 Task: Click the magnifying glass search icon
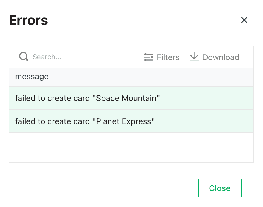click(x=24, y=57)
